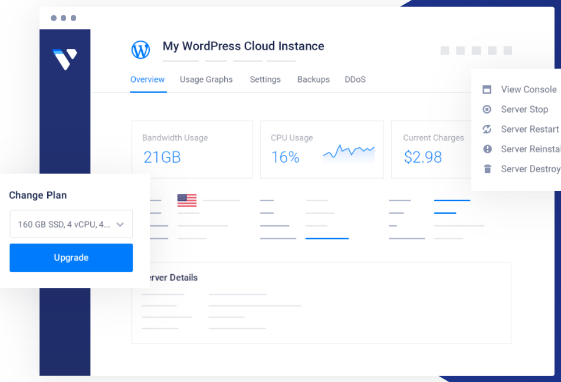Click the blue Upgrade button
Image resolution: width=561 pixels, height=382 pixels.
pyautogui.click(x=71, y=258)
